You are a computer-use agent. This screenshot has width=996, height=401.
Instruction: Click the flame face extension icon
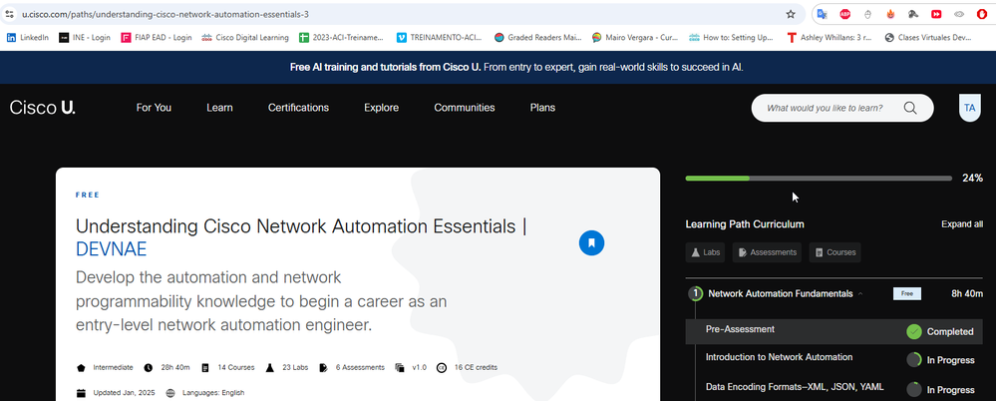pyautogui.click(x=890, y=14)
